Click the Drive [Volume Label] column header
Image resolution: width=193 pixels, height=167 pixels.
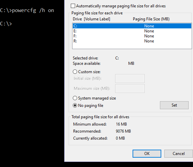click(91, 19)
